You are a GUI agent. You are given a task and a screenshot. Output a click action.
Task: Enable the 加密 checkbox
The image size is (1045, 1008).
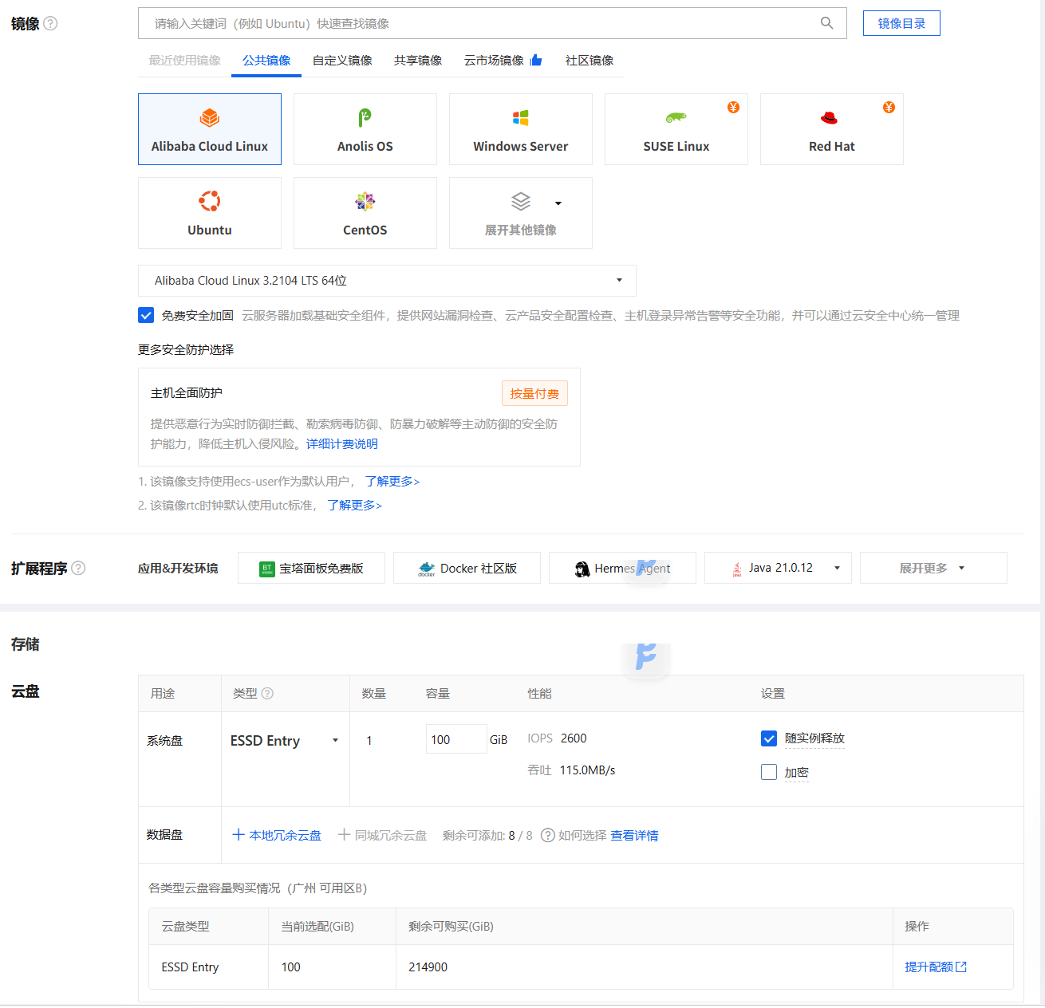tap(769, 772)
